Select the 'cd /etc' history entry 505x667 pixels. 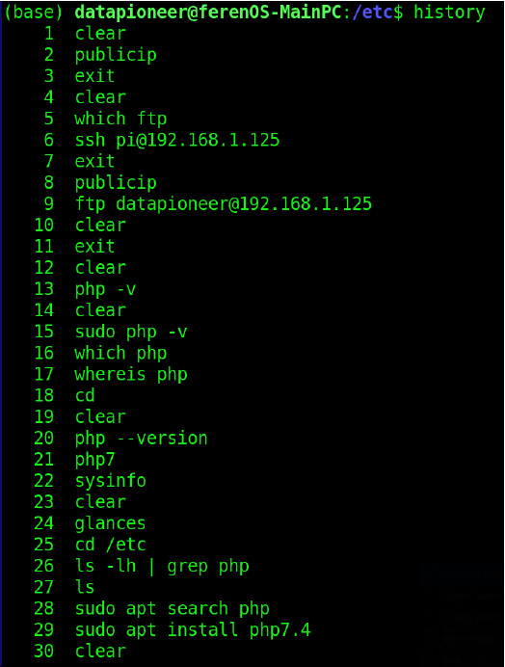111,545
